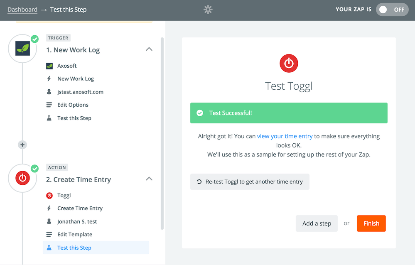The width and height of the screenshot is (415, 265).
Task: Open the view your time entry link
Action: tap(285, 136)
